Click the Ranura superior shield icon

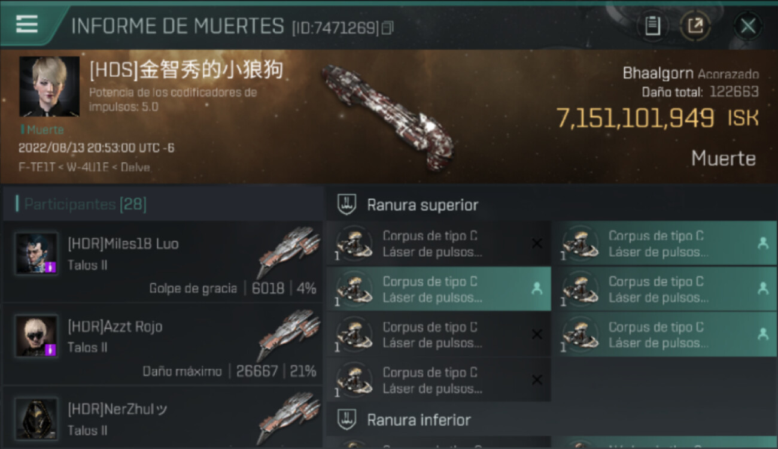coord(347,205)
